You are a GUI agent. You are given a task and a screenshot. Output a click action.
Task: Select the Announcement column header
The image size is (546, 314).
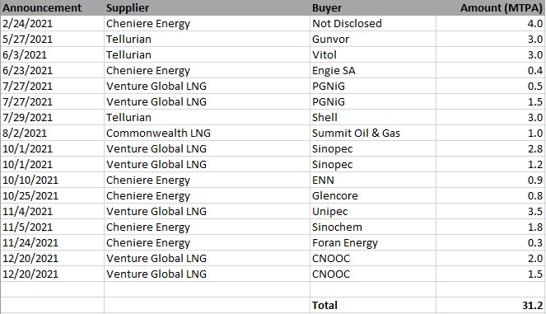coord(52,7)
